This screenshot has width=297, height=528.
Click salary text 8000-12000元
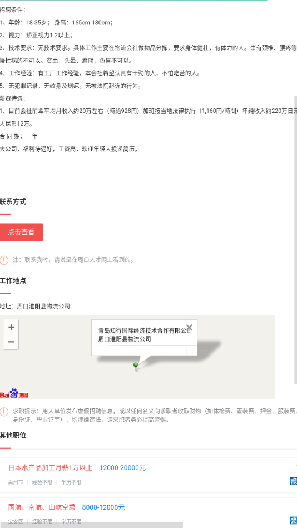pyautogui.click(x=103, y=507)
